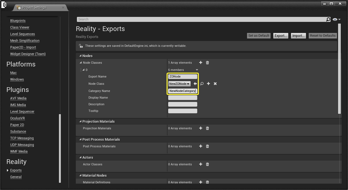Select the Project Settings tab
Viewport: 348px width, 190px height.
click(x=34, y=7)
